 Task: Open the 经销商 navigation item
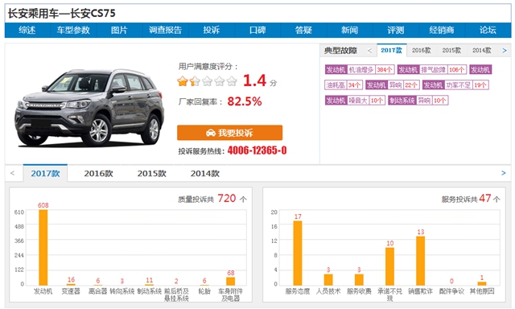[442, 31]
